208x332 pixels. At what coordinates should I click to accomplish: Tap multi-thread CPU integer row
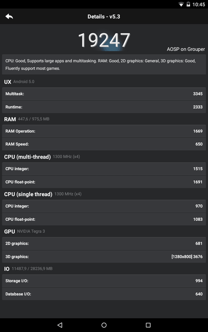pos(104,169)
